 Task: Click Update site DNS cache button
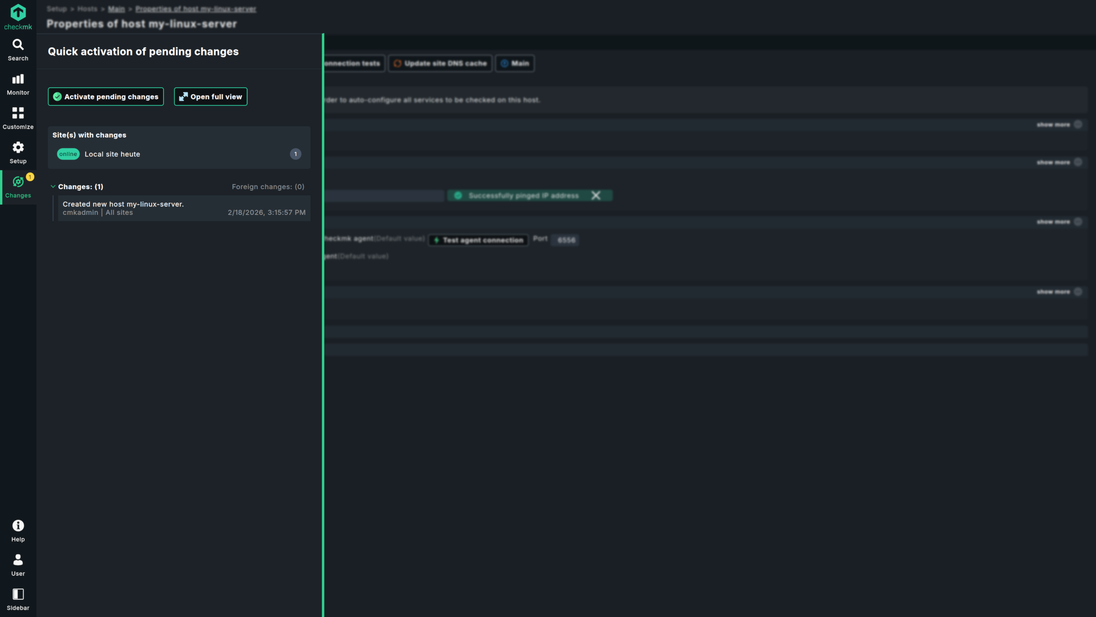(x=440, y=63)
